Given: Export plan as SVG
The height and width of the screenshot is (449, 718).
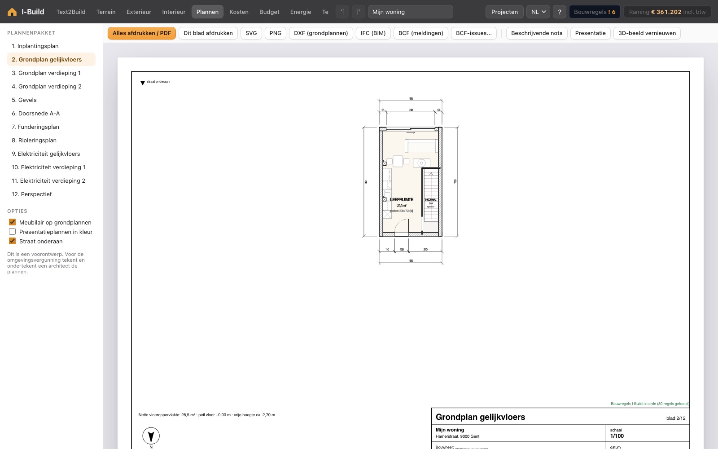Looking at the screenshot, I should point(251,33).
